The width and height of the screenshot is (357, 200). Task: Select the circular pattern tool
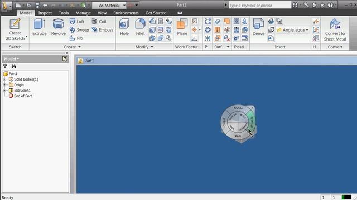[x=208, y=29]
